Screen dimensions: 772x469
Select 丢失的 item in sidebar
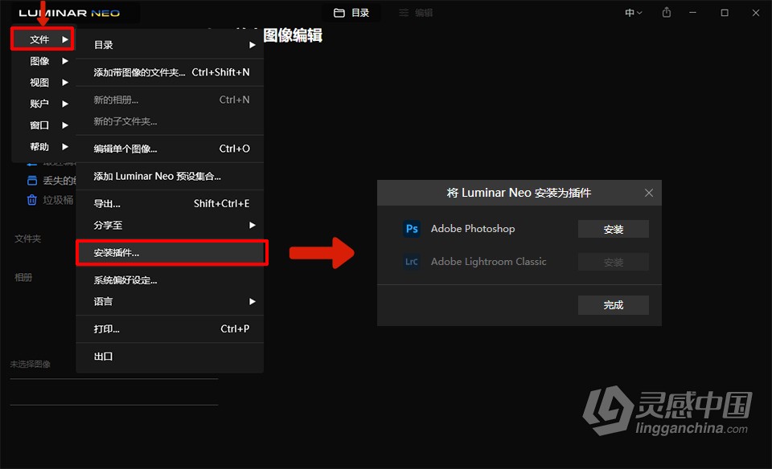click(51, 181)
